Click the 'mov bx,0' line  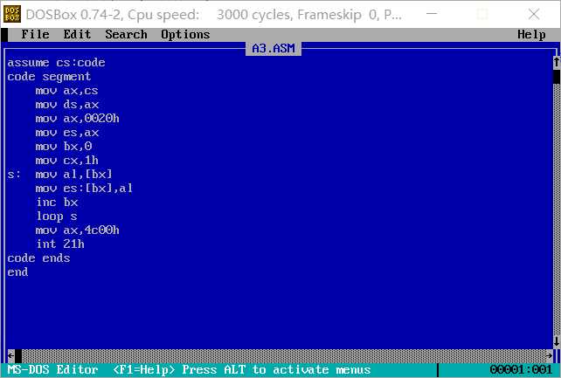pos(64,147)
